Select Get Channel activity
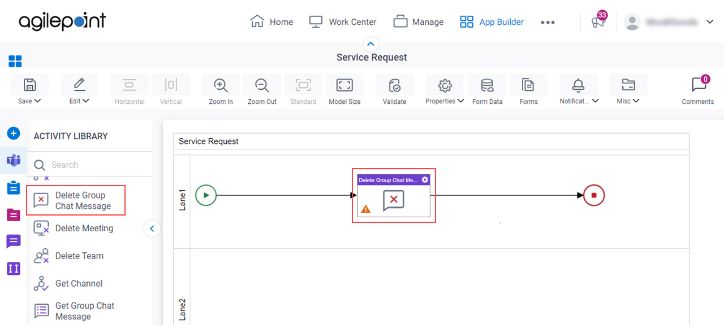Image resolution: width=724 pixels, height=325 pixels. click(x=68, y=283)
